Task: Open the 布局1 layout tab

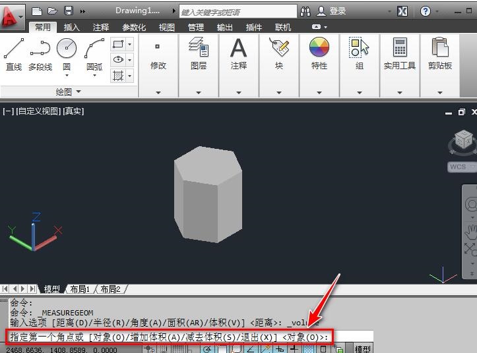Action: pos(80,289)
